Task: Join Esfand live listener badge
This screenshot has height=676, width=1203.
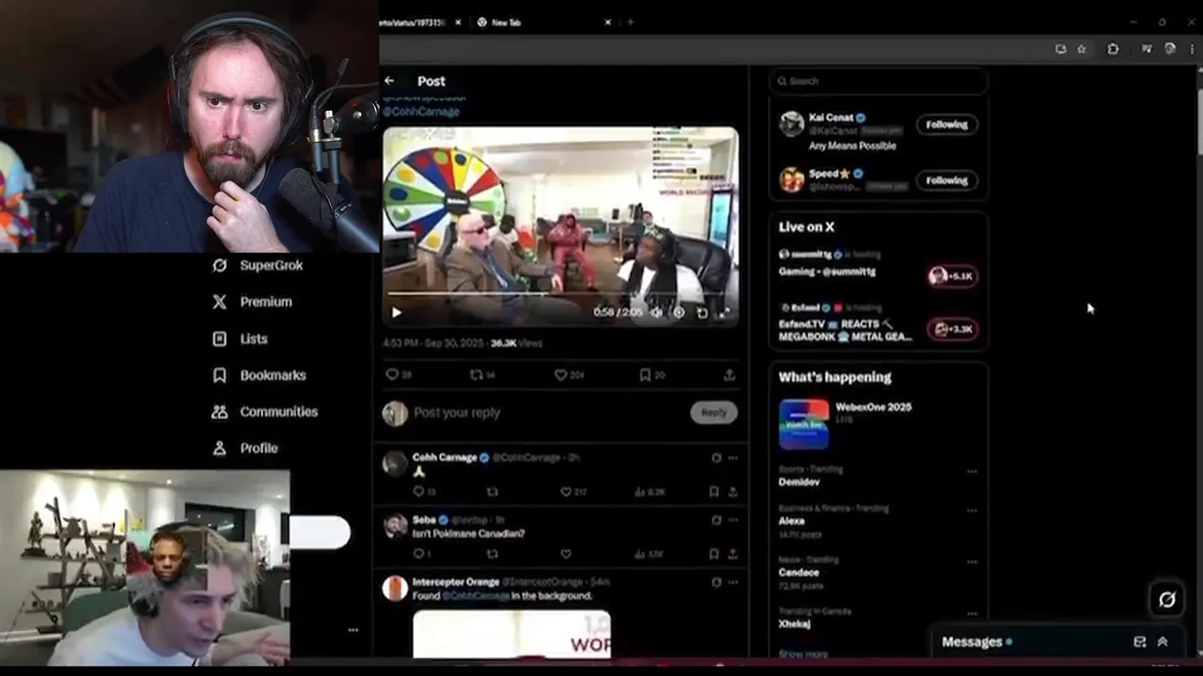Action: (x=952, y=329)
